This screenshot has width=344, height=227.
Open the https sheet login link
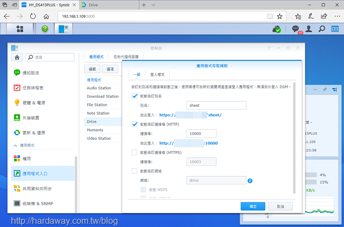tap(190, 115)
